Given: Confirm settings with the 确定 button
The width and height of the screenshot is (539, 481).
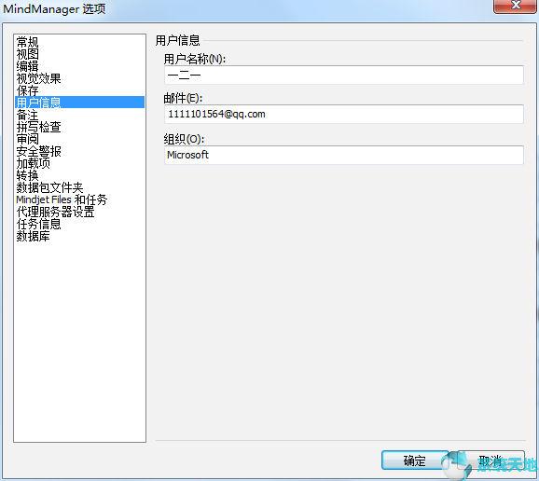Looking at the screenshot, I should click(x=415, y=460).
